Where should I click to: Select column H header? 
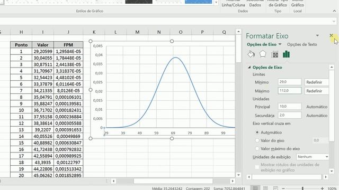pyautogui.click(x=21, y=32)
